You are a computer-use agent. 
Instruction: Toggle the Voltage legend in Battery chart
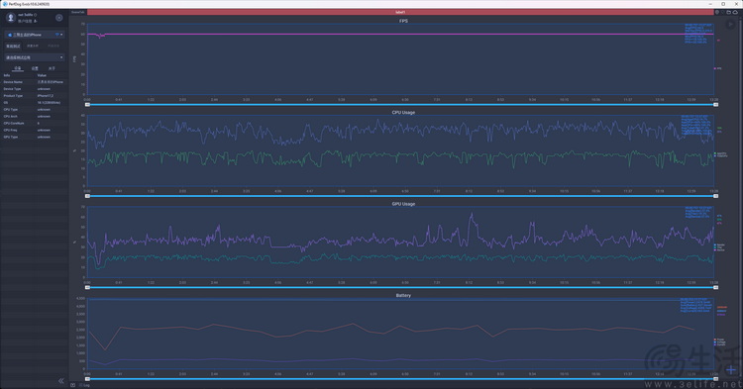720,342
